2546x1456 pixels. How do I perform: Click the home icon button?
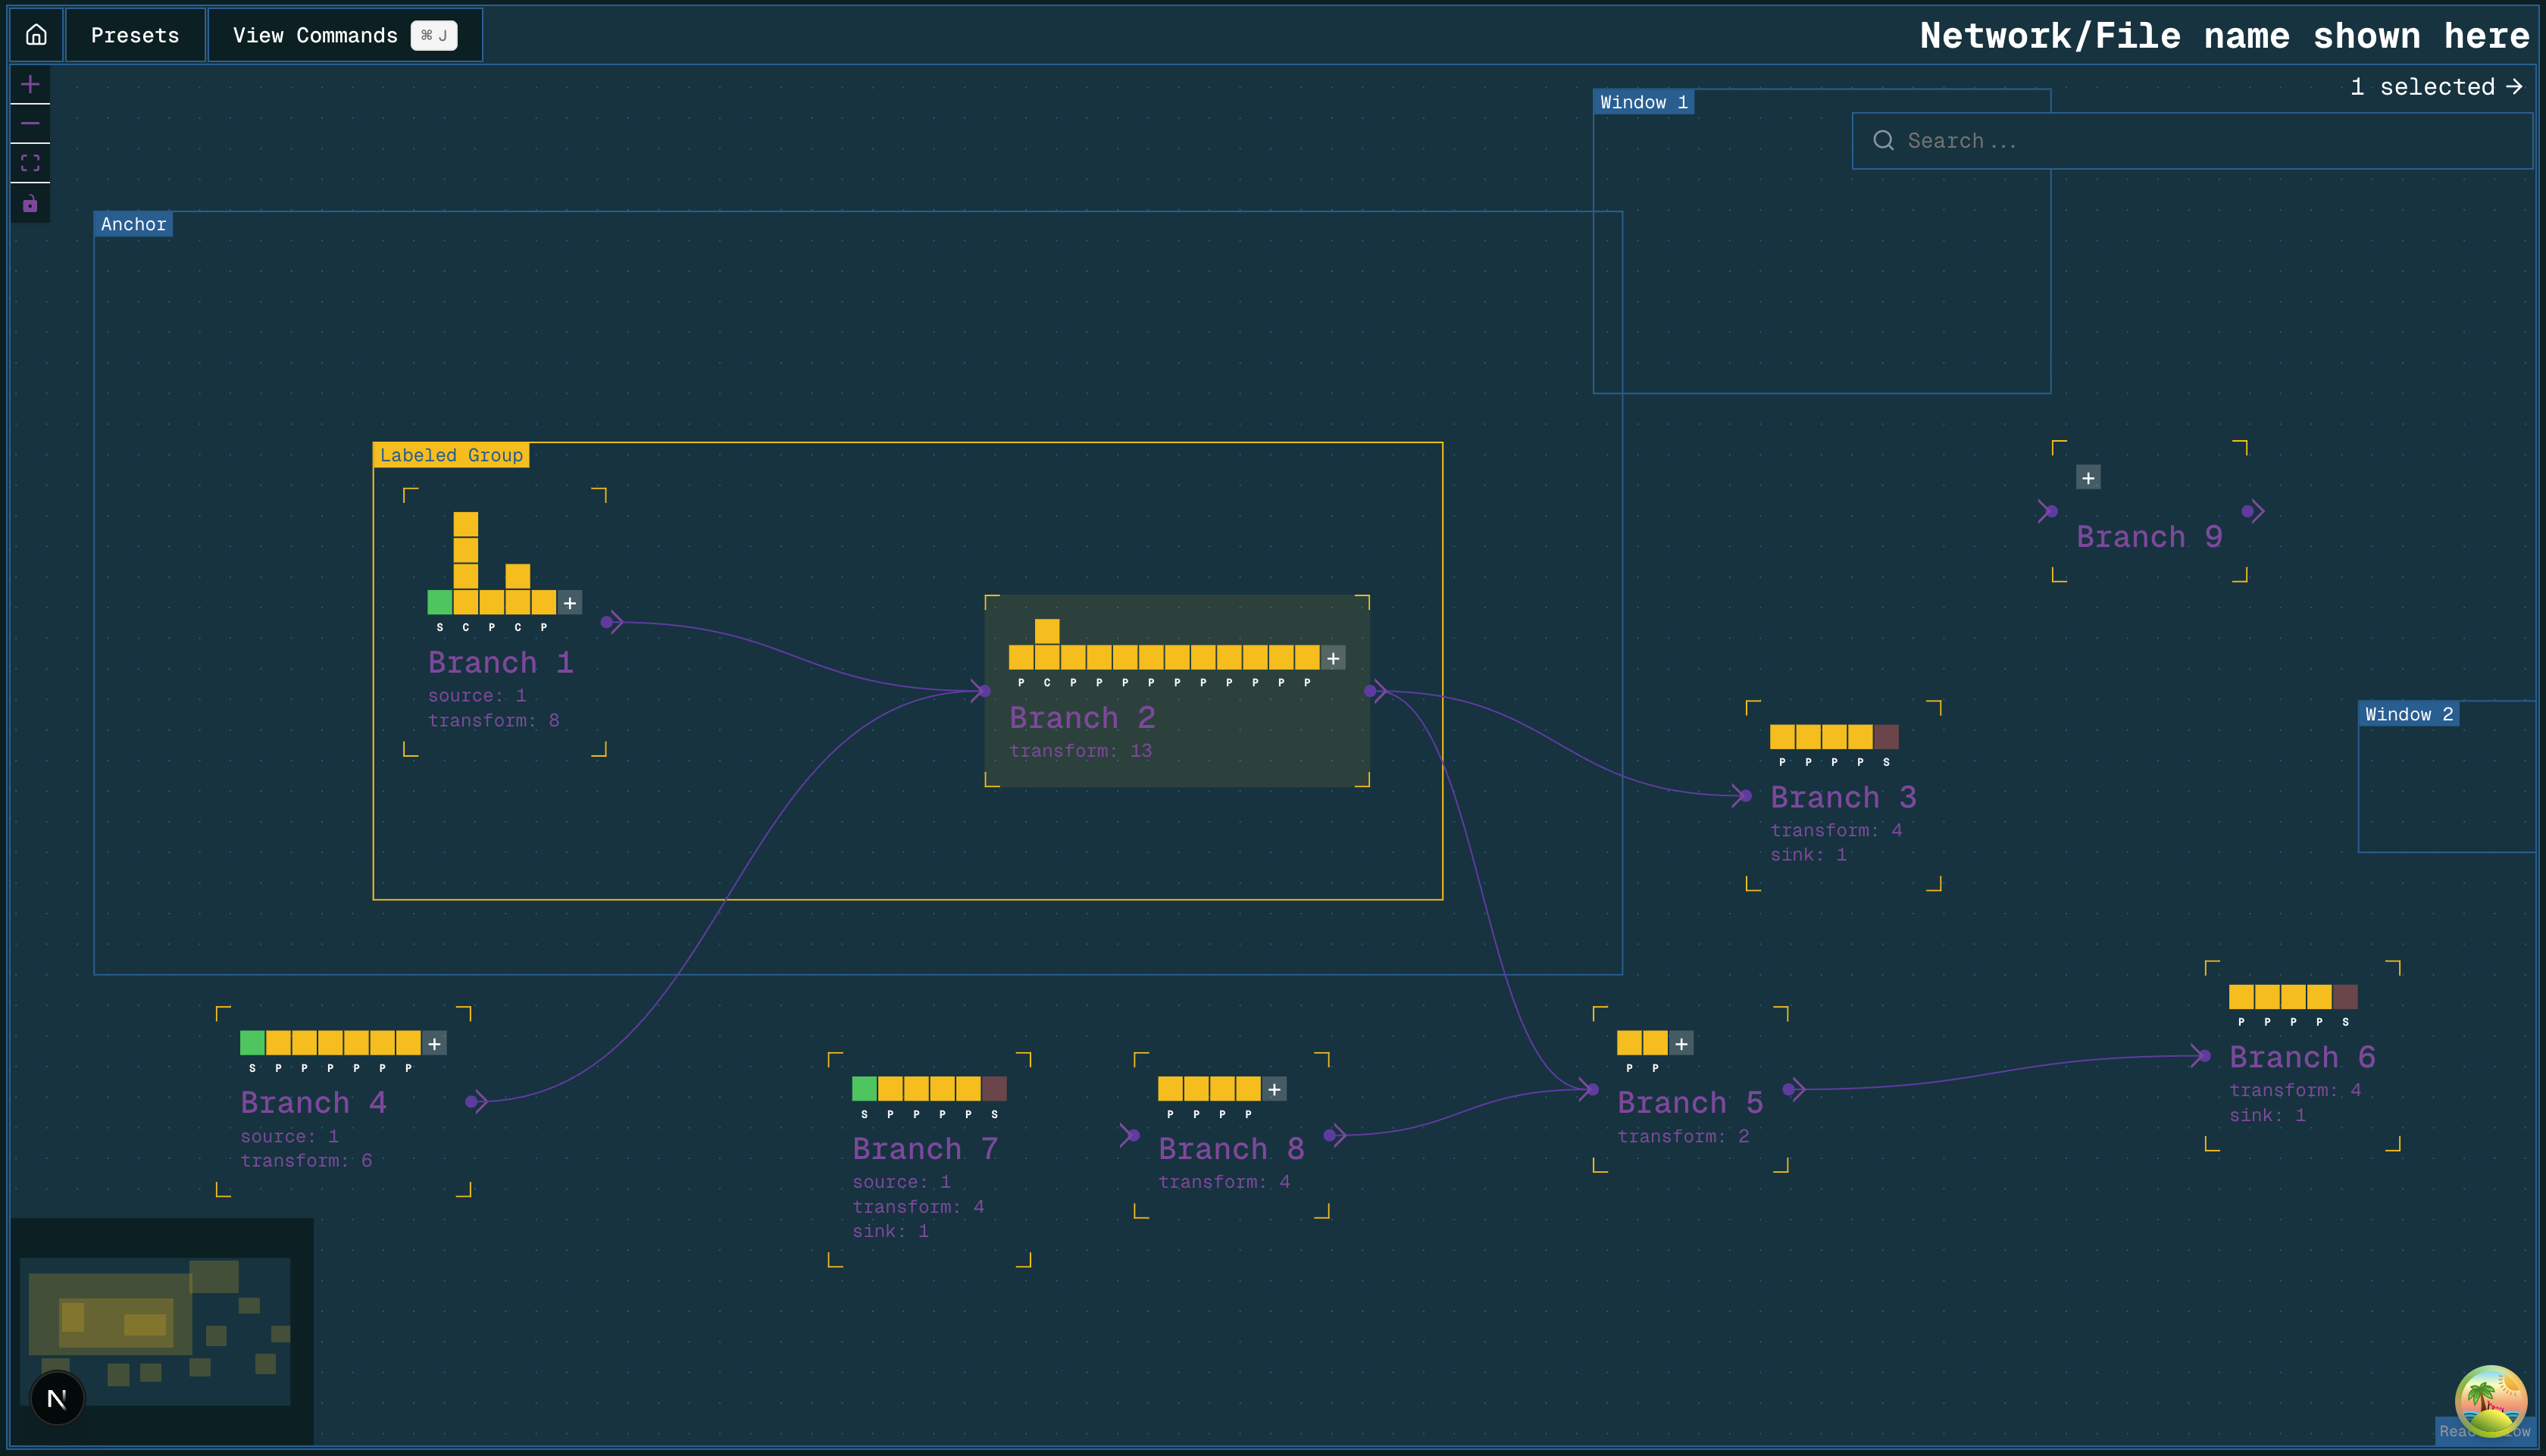(36, 35)
